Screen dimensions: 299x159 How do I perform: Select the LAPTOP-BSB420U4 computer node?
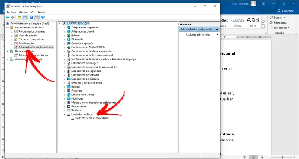tap(78, 24)
